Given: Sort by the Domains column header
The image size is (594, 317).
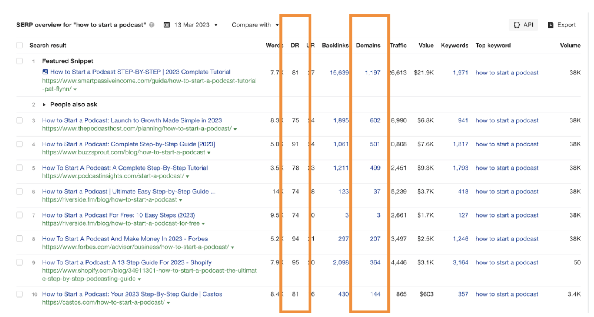Looking at the screenshot, I should tap(368, 45).
